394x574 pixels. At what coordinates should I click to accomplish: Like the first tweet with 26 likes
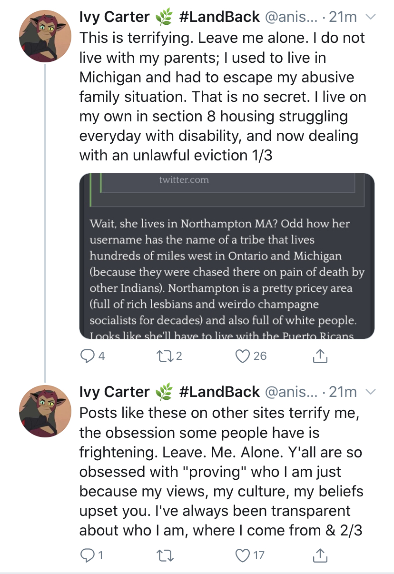pyautogui.click(x=243, y=356)
